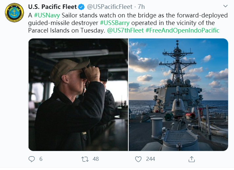The width and height of the screenshot is (234, 170).
Task: Click the blue verified badge
Action: click(x=81, y=7)
